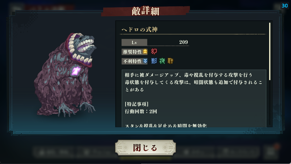Click the 敵詳細 title banner
Image resolution: width=291 pixels, height=164 pixels.
coord(145,11)
